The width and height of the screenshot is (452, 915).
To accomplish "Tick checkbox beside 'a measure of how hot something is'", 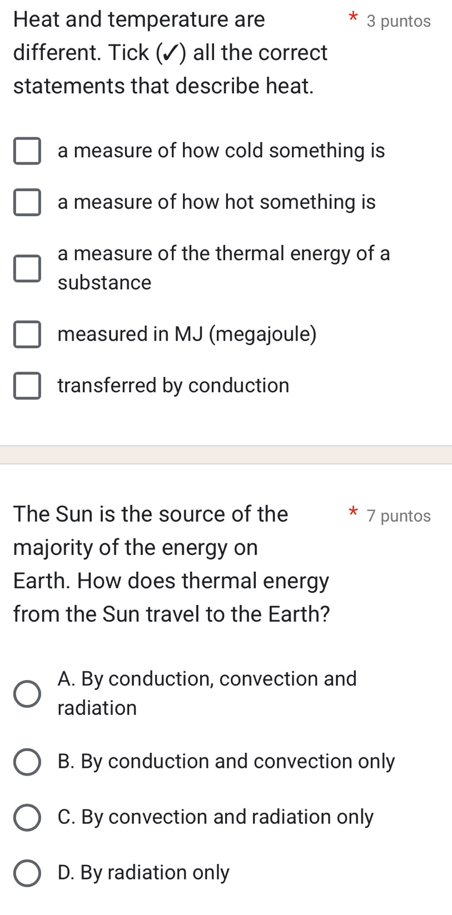I will (x=27, y=202).
